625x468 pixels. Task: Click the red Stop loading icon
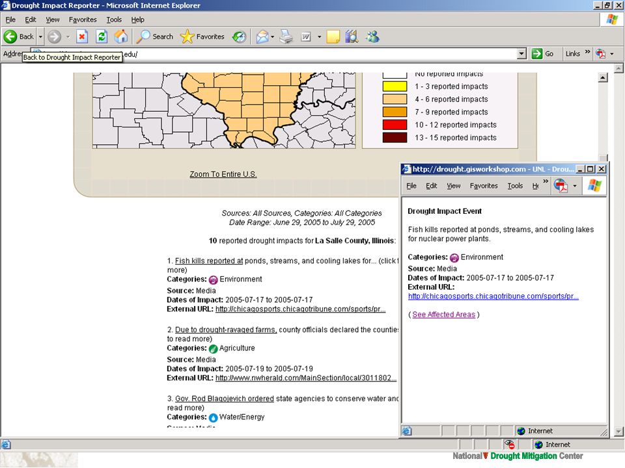click(x=82, y=36)
